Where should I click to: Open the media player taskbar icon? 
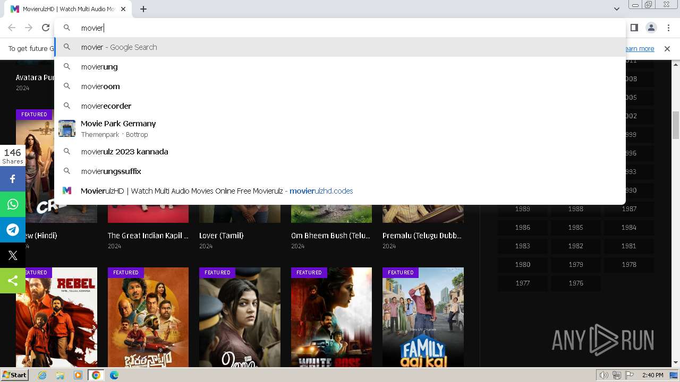(x=78, y=375)
